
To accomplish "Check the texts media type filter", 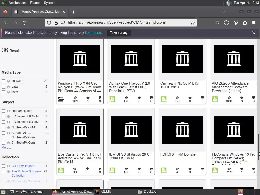I will pos(3,92).
